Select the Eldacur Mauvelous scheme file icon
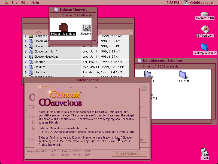218x164 pixels. pos(63,28)
